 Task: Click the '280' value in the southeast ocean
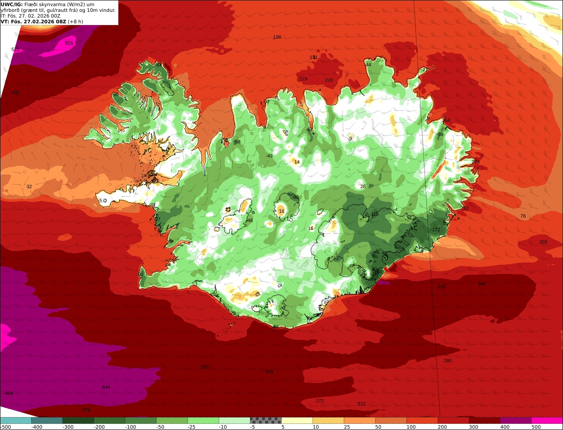tap(448, 361)
